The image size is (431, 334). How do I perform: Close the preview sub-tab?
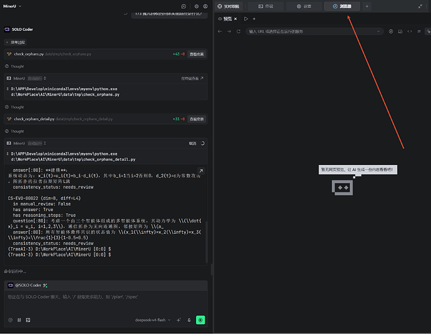pos(236,19)
